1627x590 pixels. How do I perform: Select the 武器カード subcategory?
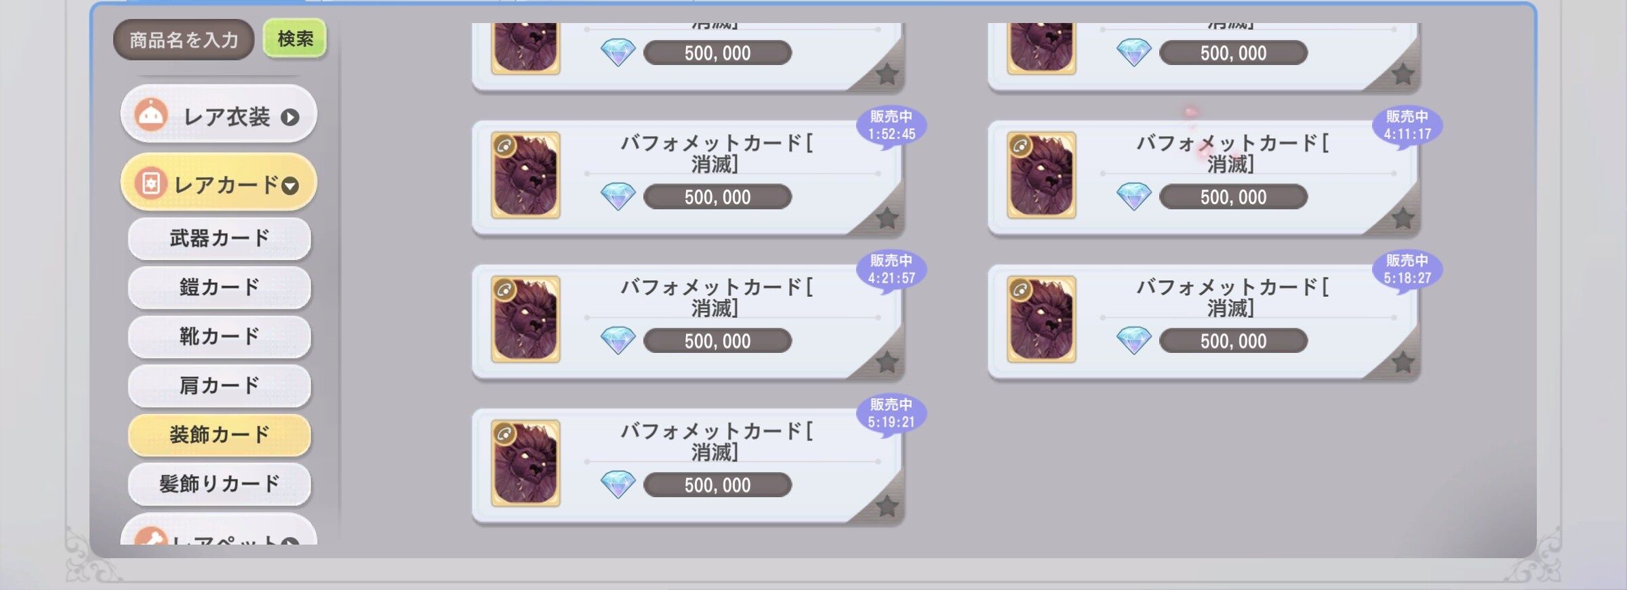219,238
